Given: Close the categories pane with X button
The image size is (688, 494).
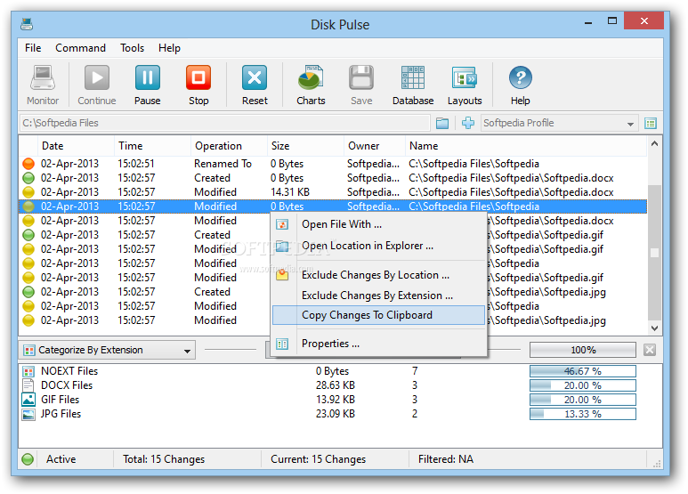Looking at the screenshot, I should (x=650, y=350).
